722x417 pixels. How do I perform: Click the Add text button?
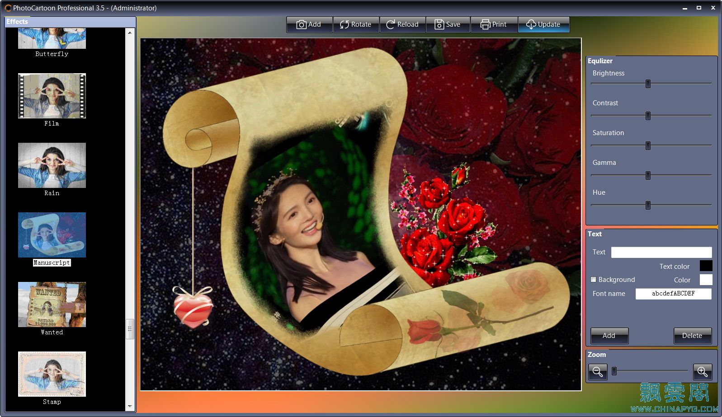609,336
